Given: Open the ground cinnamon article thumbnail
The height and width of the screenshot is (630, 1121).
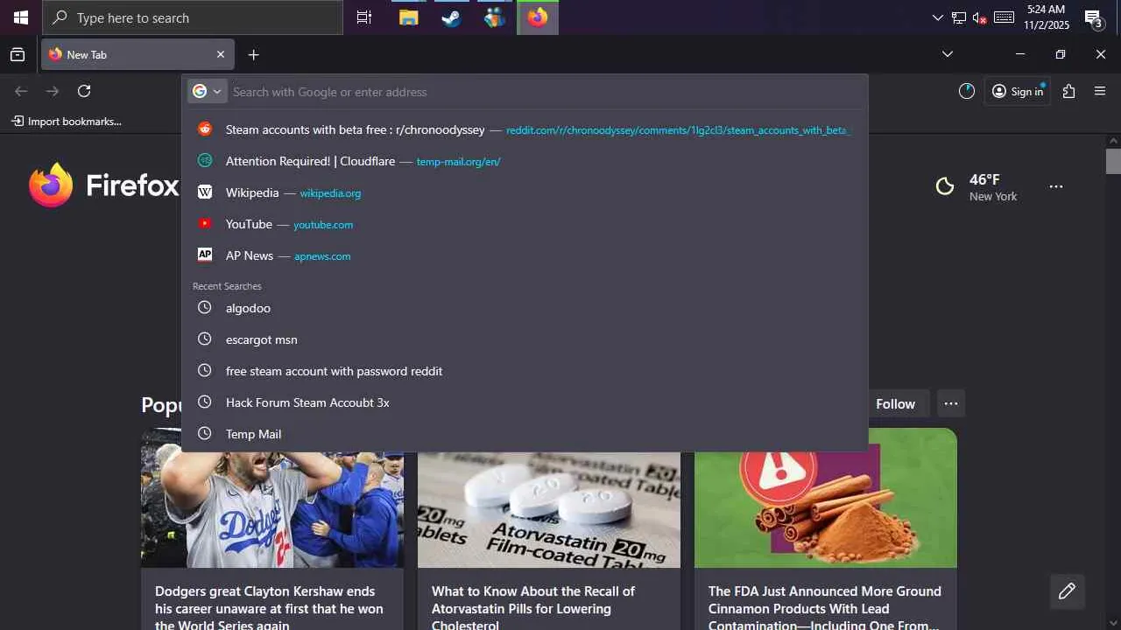Looking at the screenshot, I should click(826, 498).
